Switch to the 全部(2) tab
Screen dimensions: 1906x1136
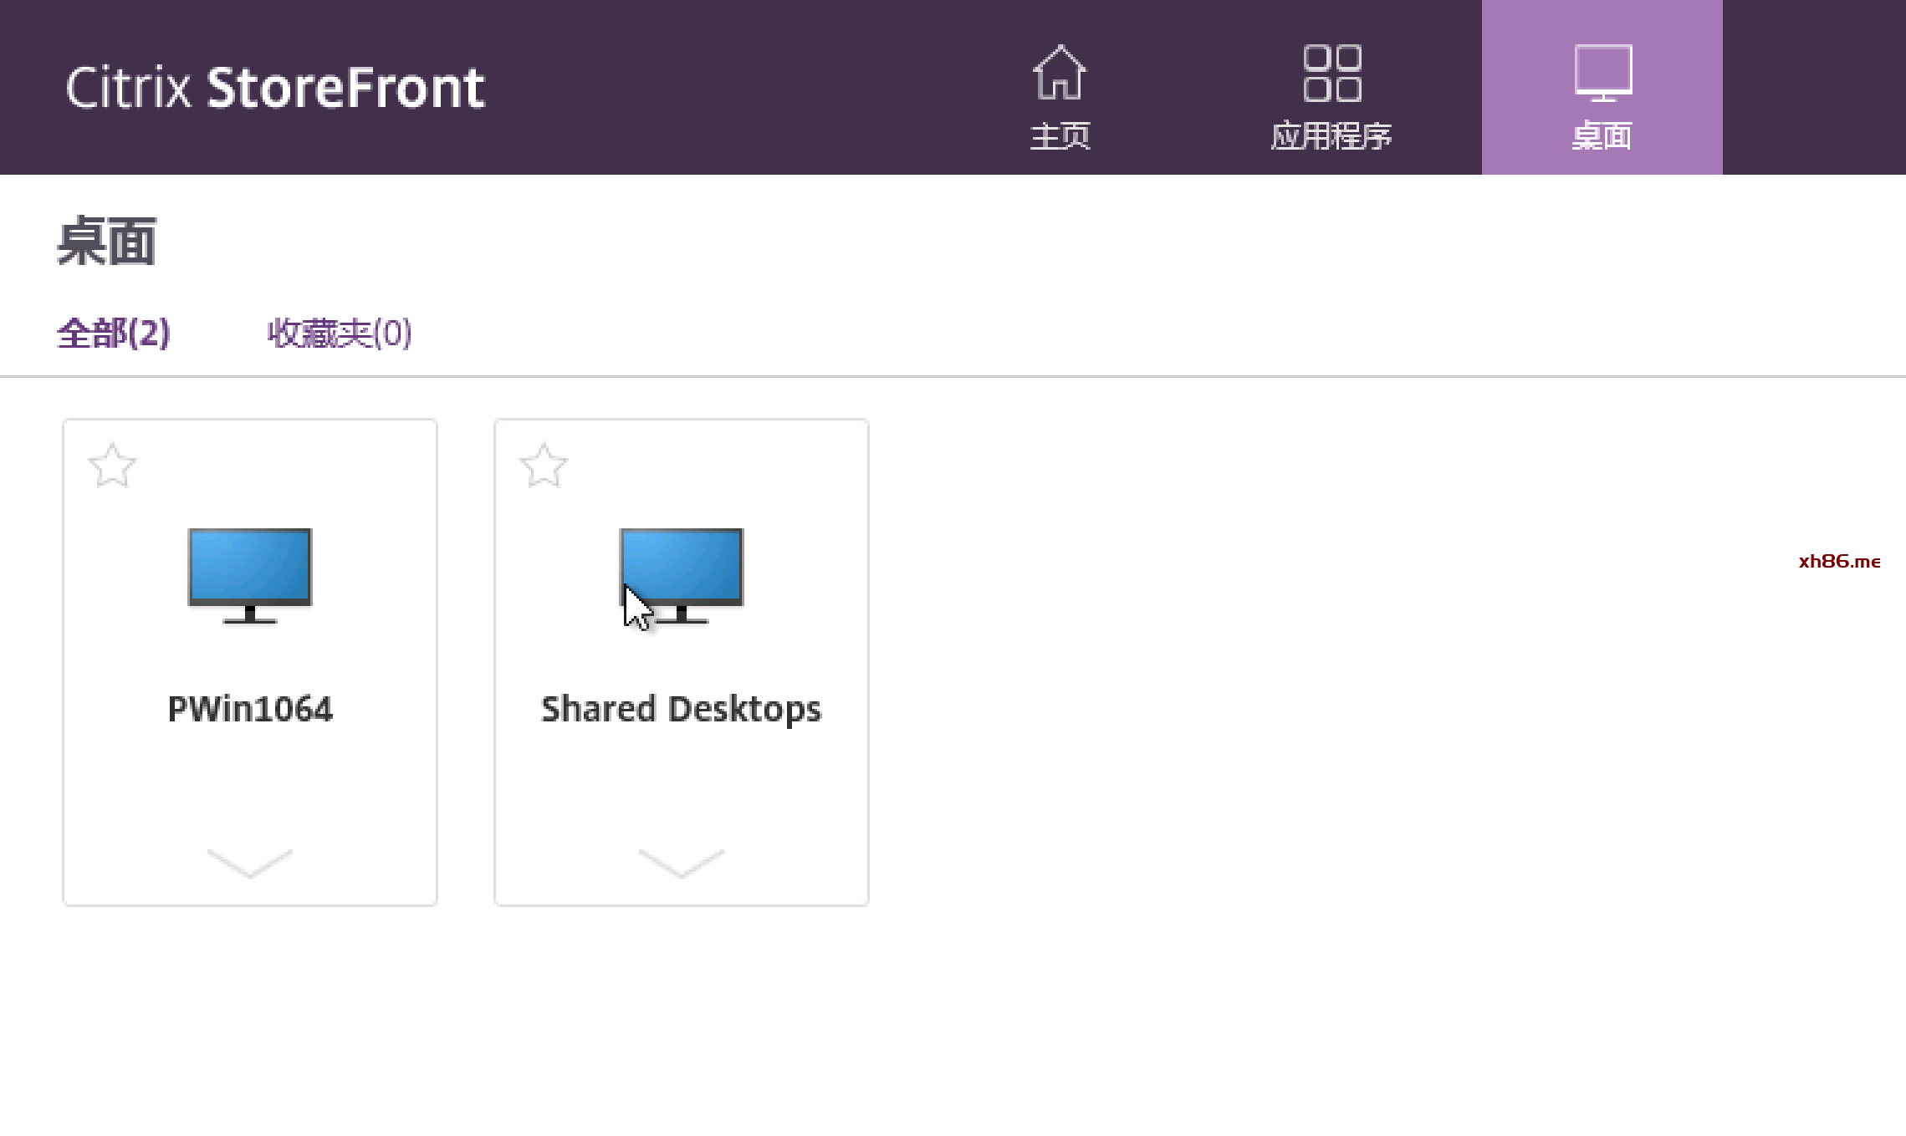tap(114, 334)
